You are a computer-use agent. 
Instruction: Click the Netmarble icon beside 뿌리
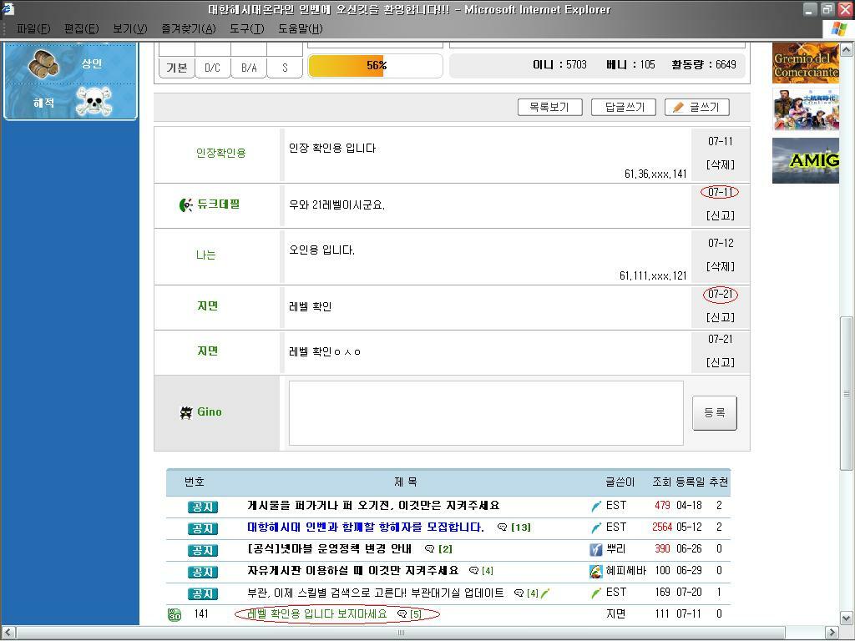(x=596, y=549)
